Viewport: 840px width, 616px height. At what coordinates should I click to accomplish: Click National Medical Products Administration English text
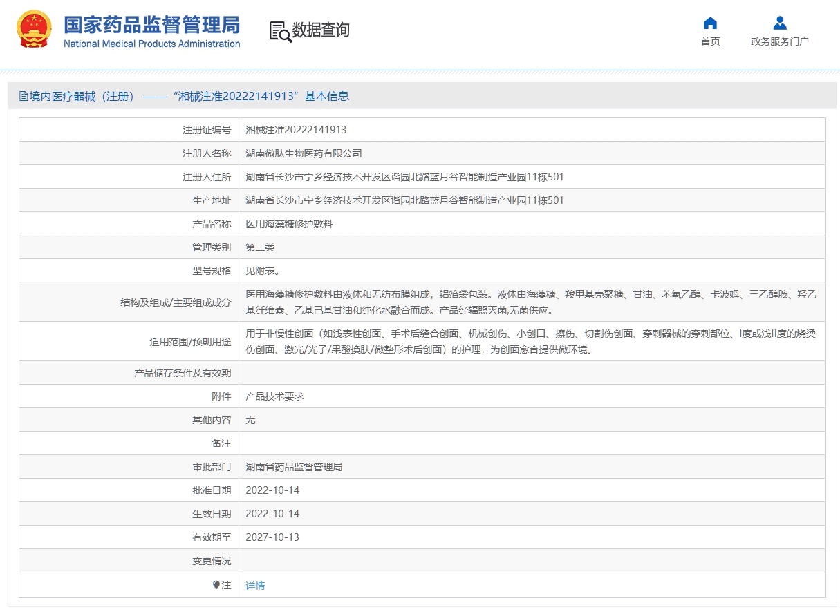(x=151, y=44)
